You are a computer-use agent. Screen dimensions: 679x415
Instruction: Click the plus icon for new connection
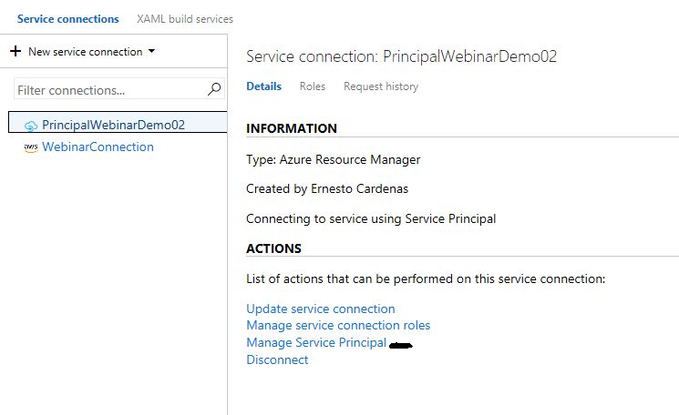pyautogui.click(x=15, y=51)
